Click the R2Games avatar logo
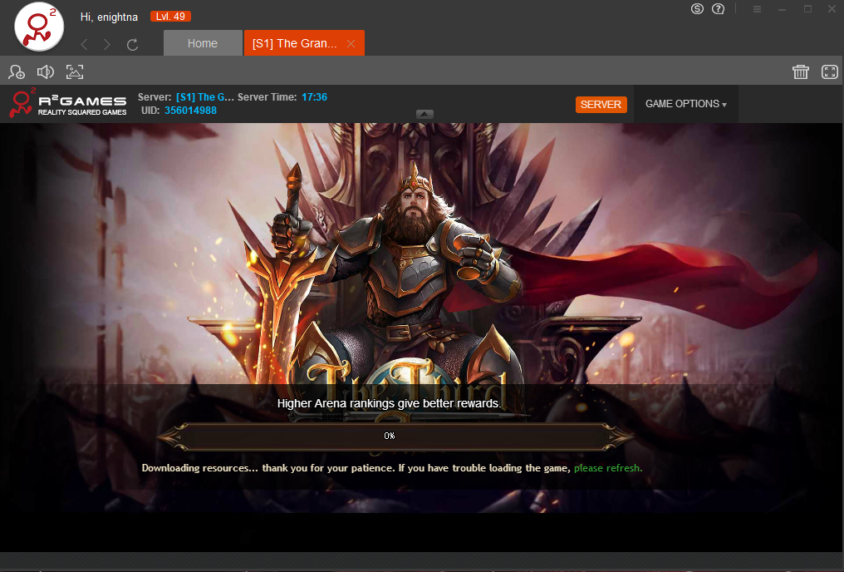The height and width of the screenshot is (572, 844). pos(39,27)
